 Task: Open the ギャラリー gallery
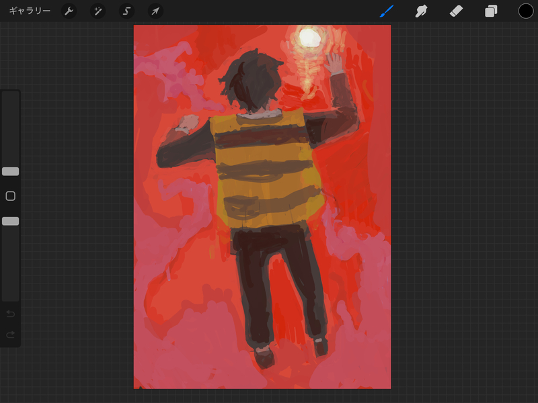30,11
